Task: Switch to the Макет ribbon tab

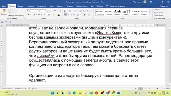Action: (x=52, y=6)
